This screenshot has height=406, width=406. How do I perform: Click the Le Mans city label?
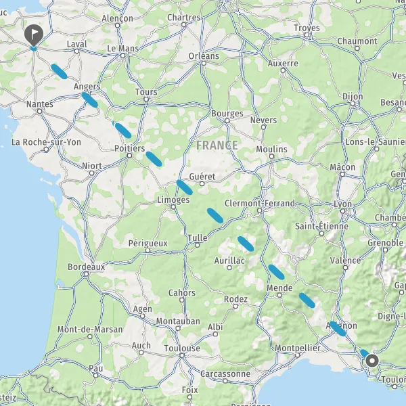tap(123, 49)
